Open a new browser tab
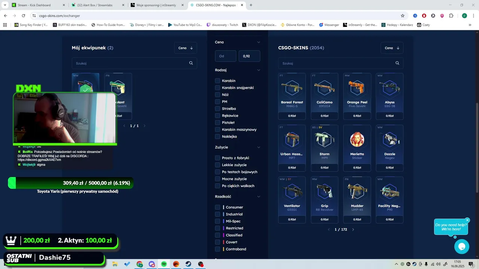This screenshot has width=479, height=269. tap(251, 5)
